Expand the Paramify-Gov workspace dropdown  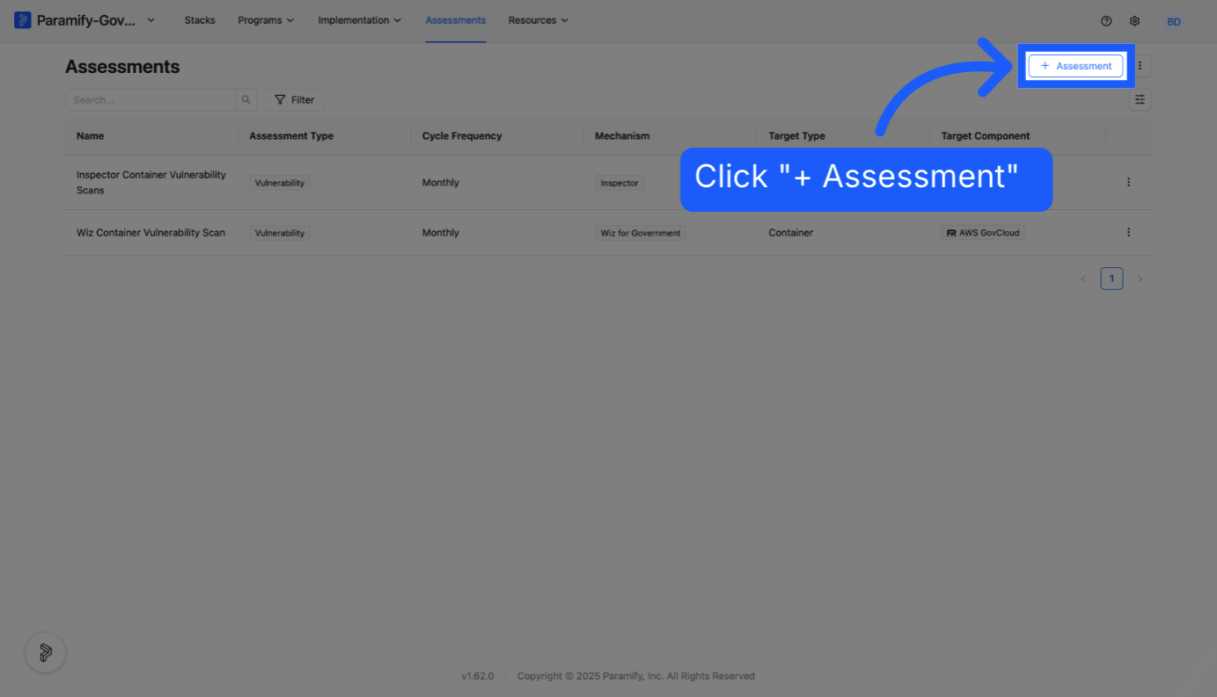(150, 20)
